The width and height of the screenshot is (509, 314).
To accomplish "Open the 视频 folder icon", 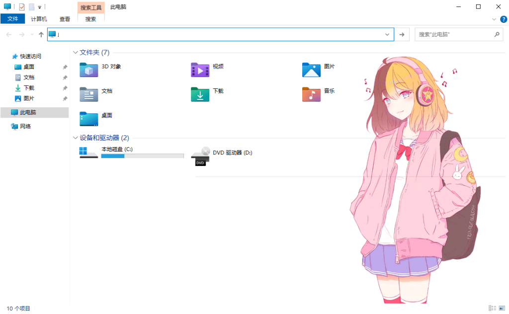I will [x=200, y=70].
